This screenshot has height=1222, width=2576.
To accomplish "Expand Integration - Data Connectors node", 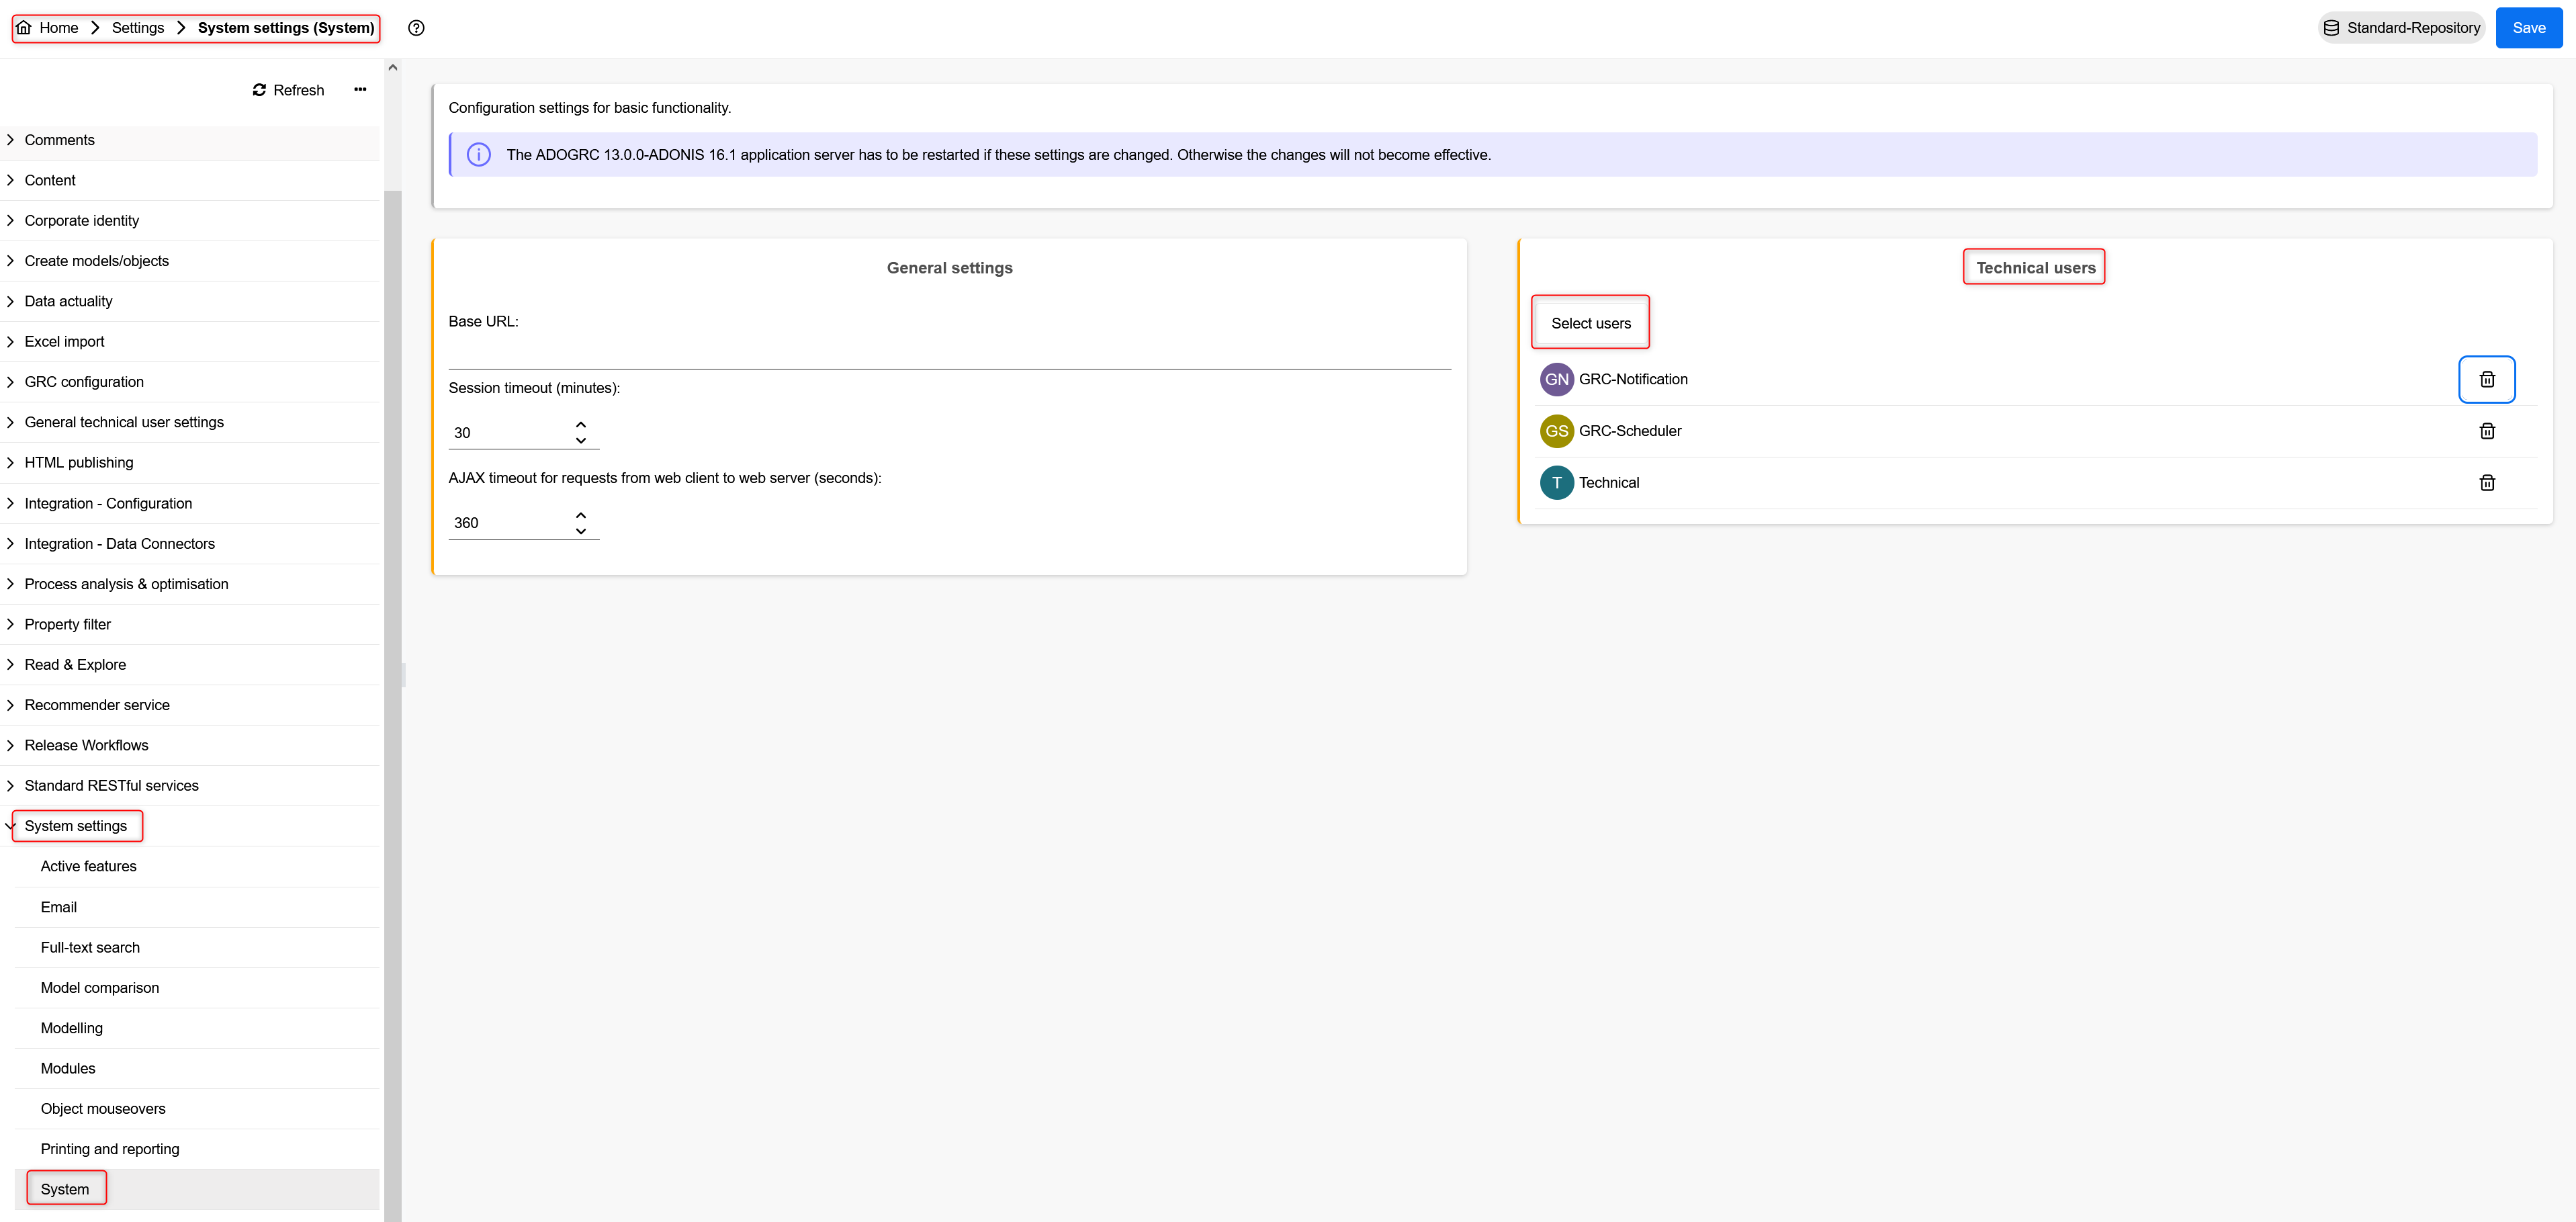I will tap(11, 544).
